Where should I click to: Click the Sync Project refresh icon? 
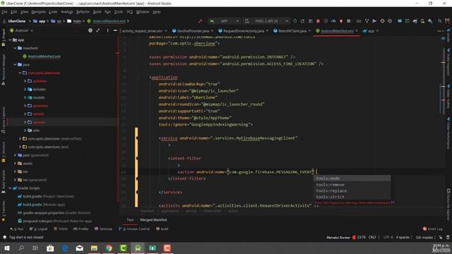click(295, 21)
